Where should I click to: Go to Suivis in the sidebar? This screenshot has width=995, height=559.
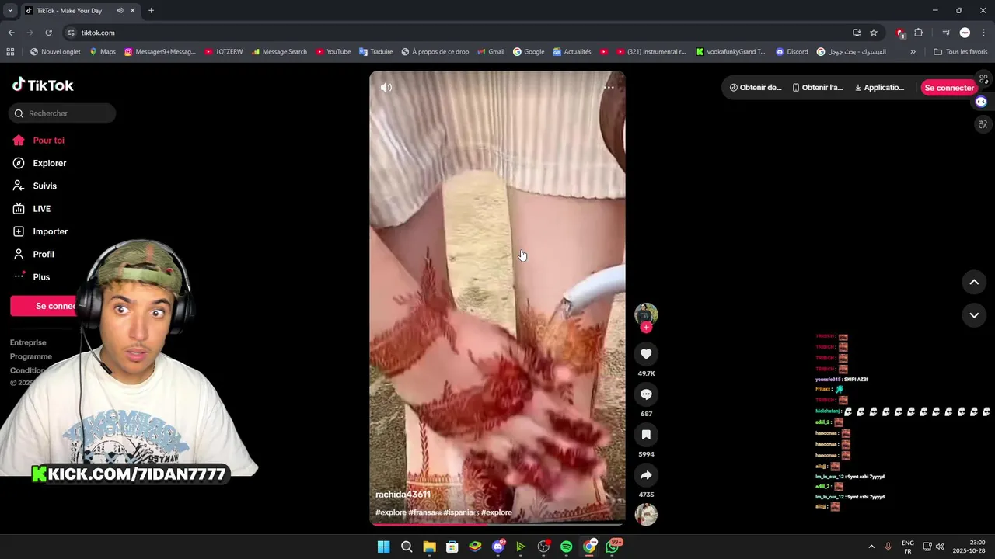[44, 186]
